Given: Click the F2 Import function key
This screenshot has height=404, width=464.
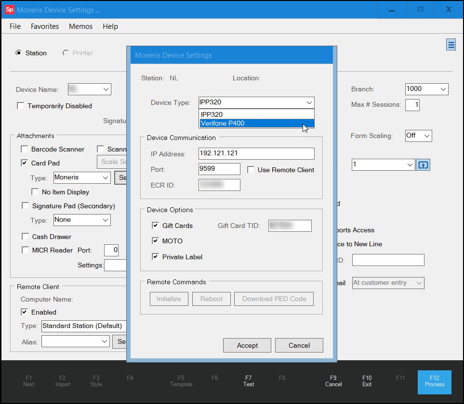Looking at the screenshot, I should point(63,381).
